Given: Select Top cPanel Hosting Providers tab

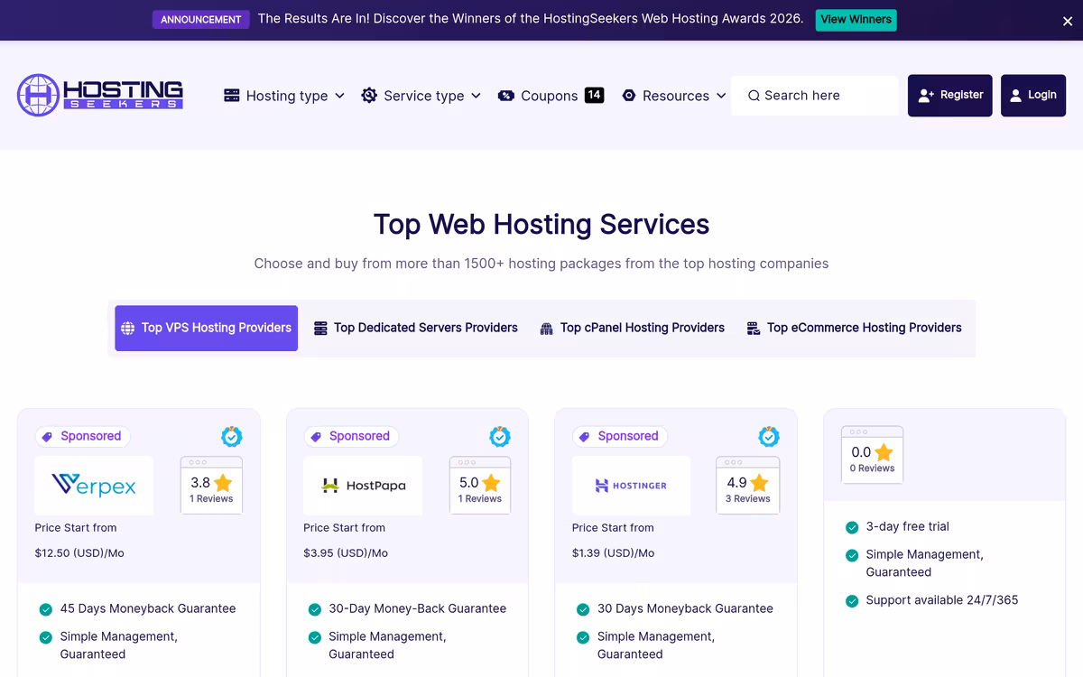Looking at the screenshot, I should [x=632, y=328].
